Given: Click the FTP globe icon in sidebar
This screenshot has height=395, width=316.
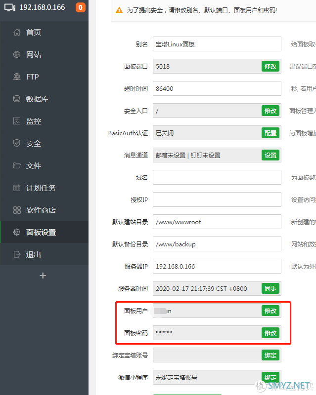Looking at the screenshot, I should [x=17, y=77].
